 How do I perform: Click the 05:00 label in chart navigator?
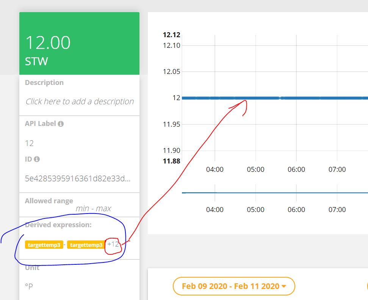tap(255, 209)
